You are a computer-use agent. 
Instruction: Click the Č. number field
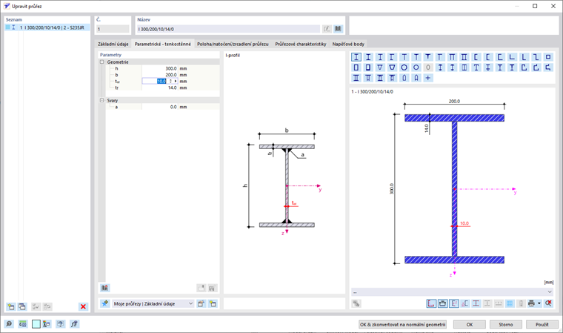[113, 29]
